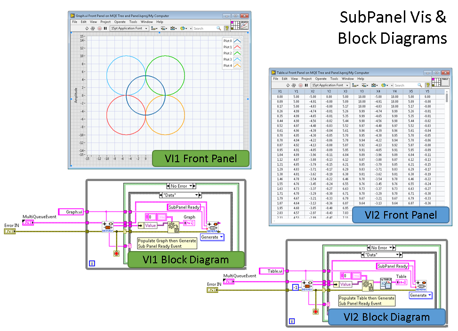Click Run Continuously in Table.vi toolbar
The height and width of the screenshot is (331, 458).
[294, 85]
